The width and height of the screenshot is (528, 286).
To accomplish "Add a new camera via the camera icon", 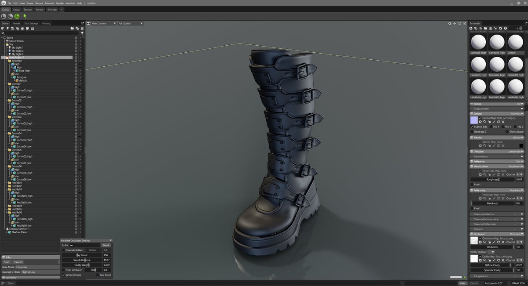I will coord(12,28).
